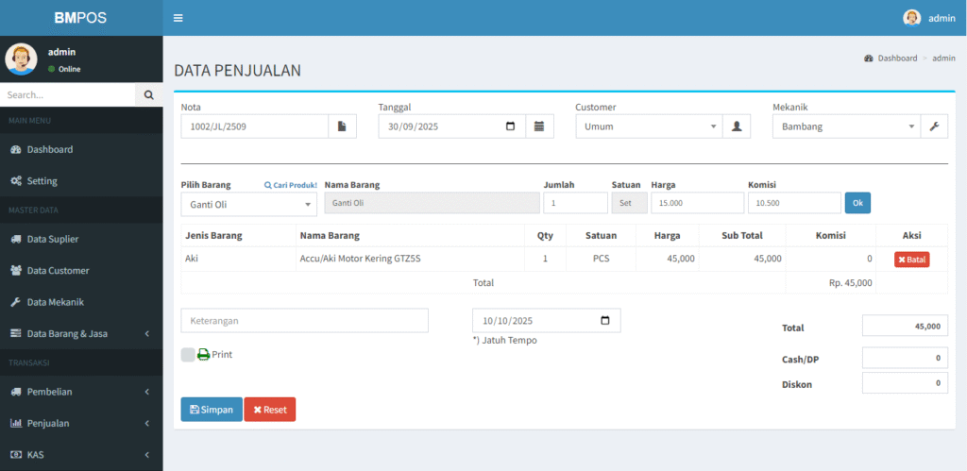Click the hamburger sidebar toggle icon
This screenshot has width=967, height=471.
pos(178,18)
